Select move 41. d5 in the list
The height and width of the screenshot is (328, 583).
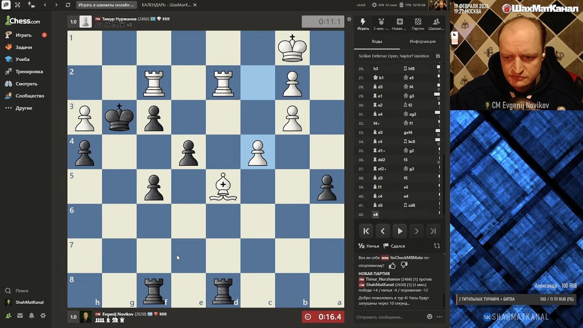click(x=378, y=205)
